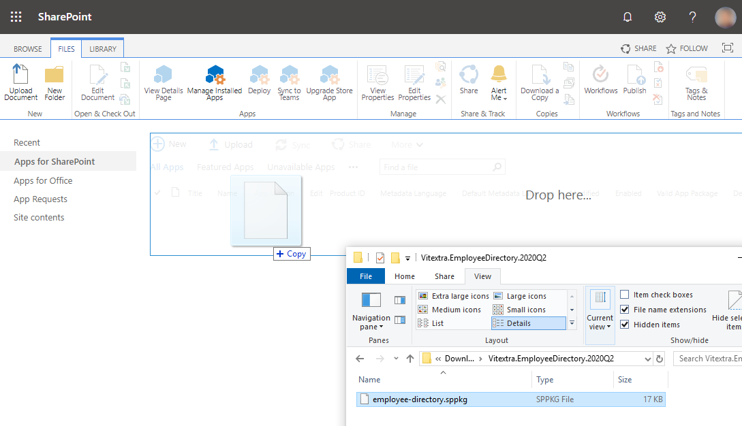Switch to the LIBRARY ribbon tab
The image size is (742, 426).
(103, 49)
